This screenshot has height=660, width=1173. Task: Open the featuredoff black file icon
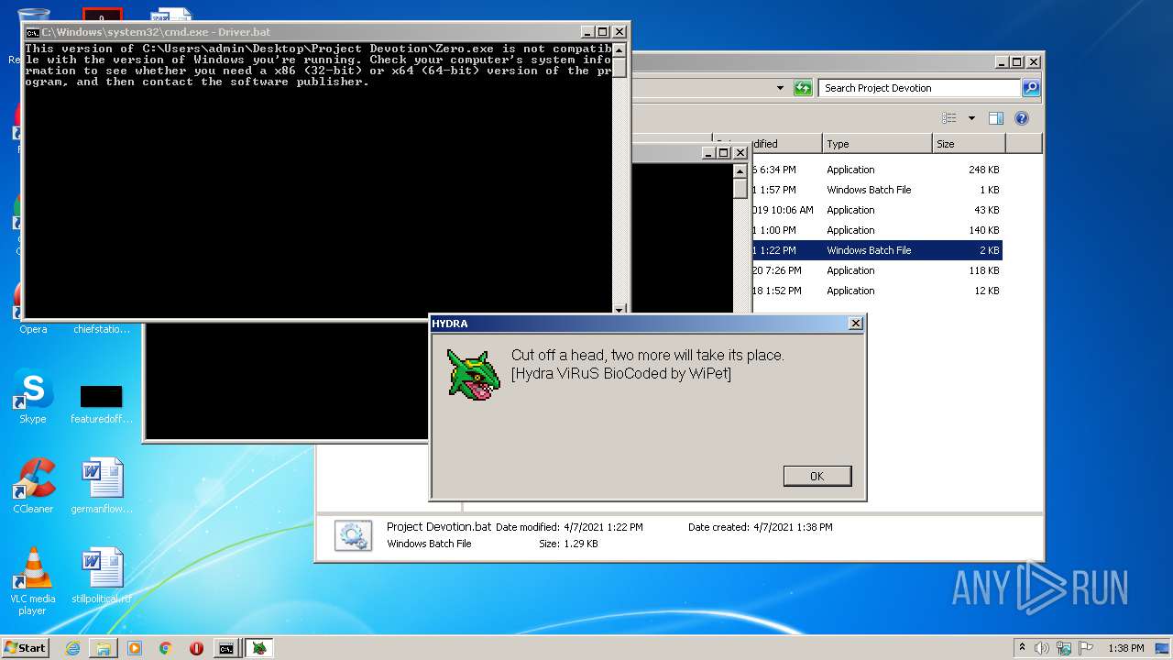tap(101, 403)
